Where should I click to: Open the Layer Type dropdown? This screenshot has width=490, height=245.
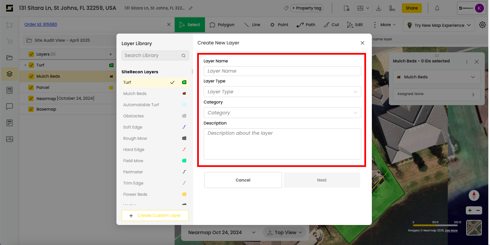tap(282, 92)
